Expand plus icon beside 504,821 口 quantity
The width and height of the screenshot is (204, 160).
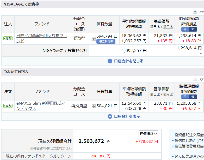94,106
